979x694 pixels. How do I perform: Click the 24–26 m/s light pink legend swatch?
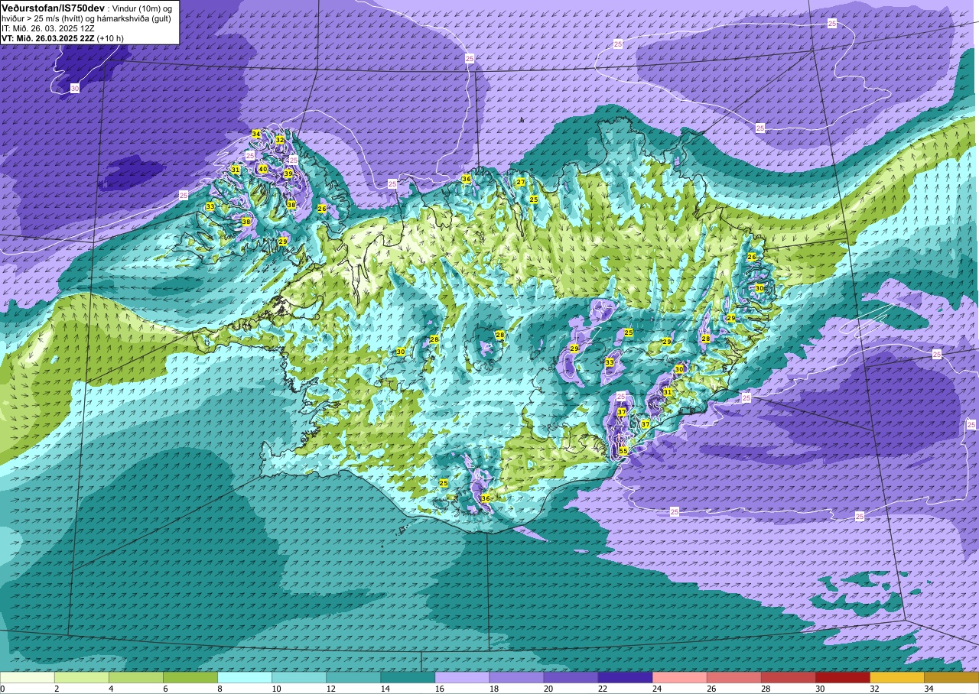[x=679, y=677]
